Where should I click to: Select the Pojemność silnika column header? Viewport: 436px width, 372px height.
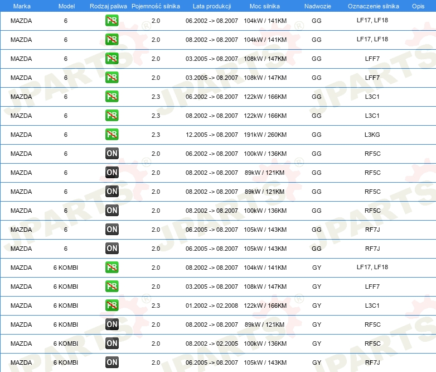click(x=156, y=6)
